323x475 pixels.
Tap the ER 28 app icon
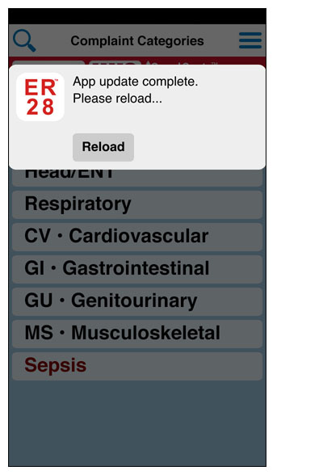40,97
